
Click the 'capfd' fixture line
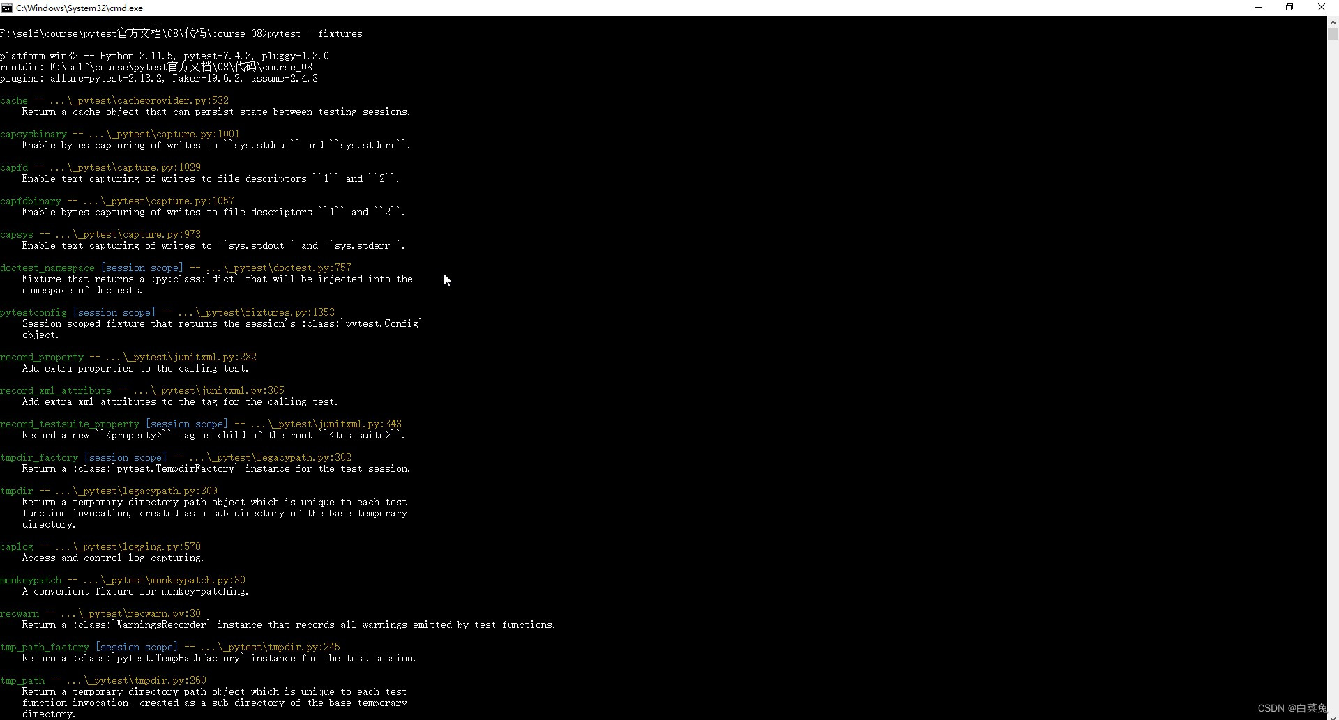100,167
